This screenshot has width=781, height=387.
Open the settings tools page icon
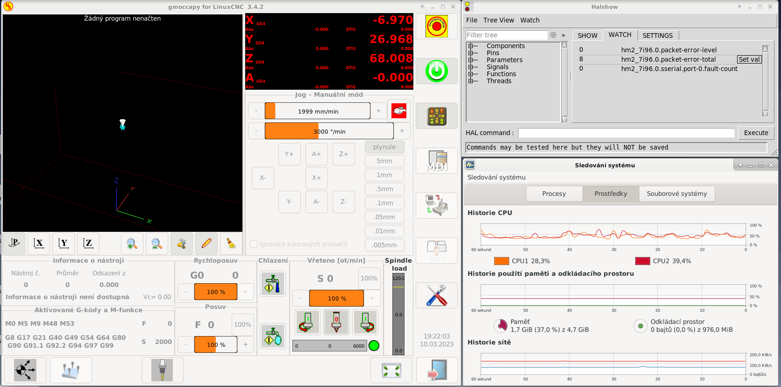click(437, 295)
